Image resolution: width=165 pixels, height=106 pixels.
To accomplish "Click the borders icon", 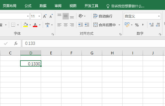I will point(13,25).
